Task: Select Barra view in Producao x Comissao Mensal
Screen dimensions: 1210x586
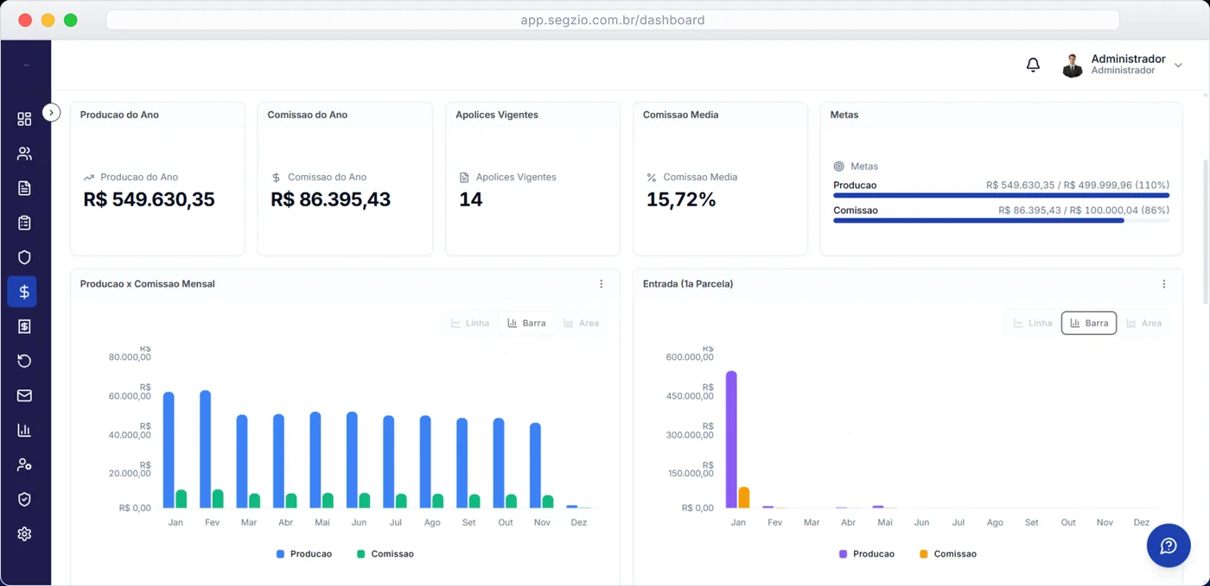Action: (x=526, y=323)
